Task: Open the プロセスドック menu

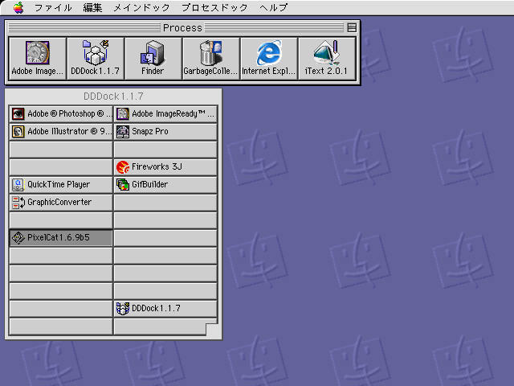Action: 214,7
